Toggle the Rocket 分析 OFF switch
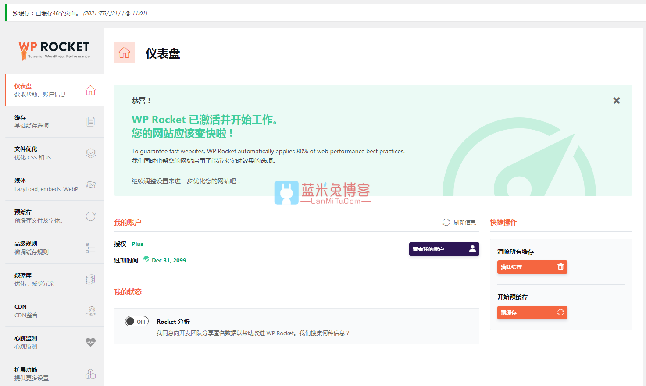 137,321
